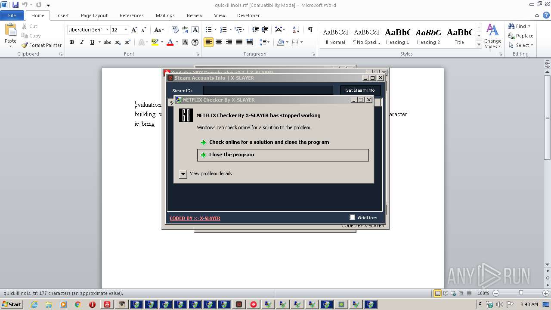This screenshot has width=551, height=310.
Task: Click the Steam ID input field
Action: (x=268, y=90)
